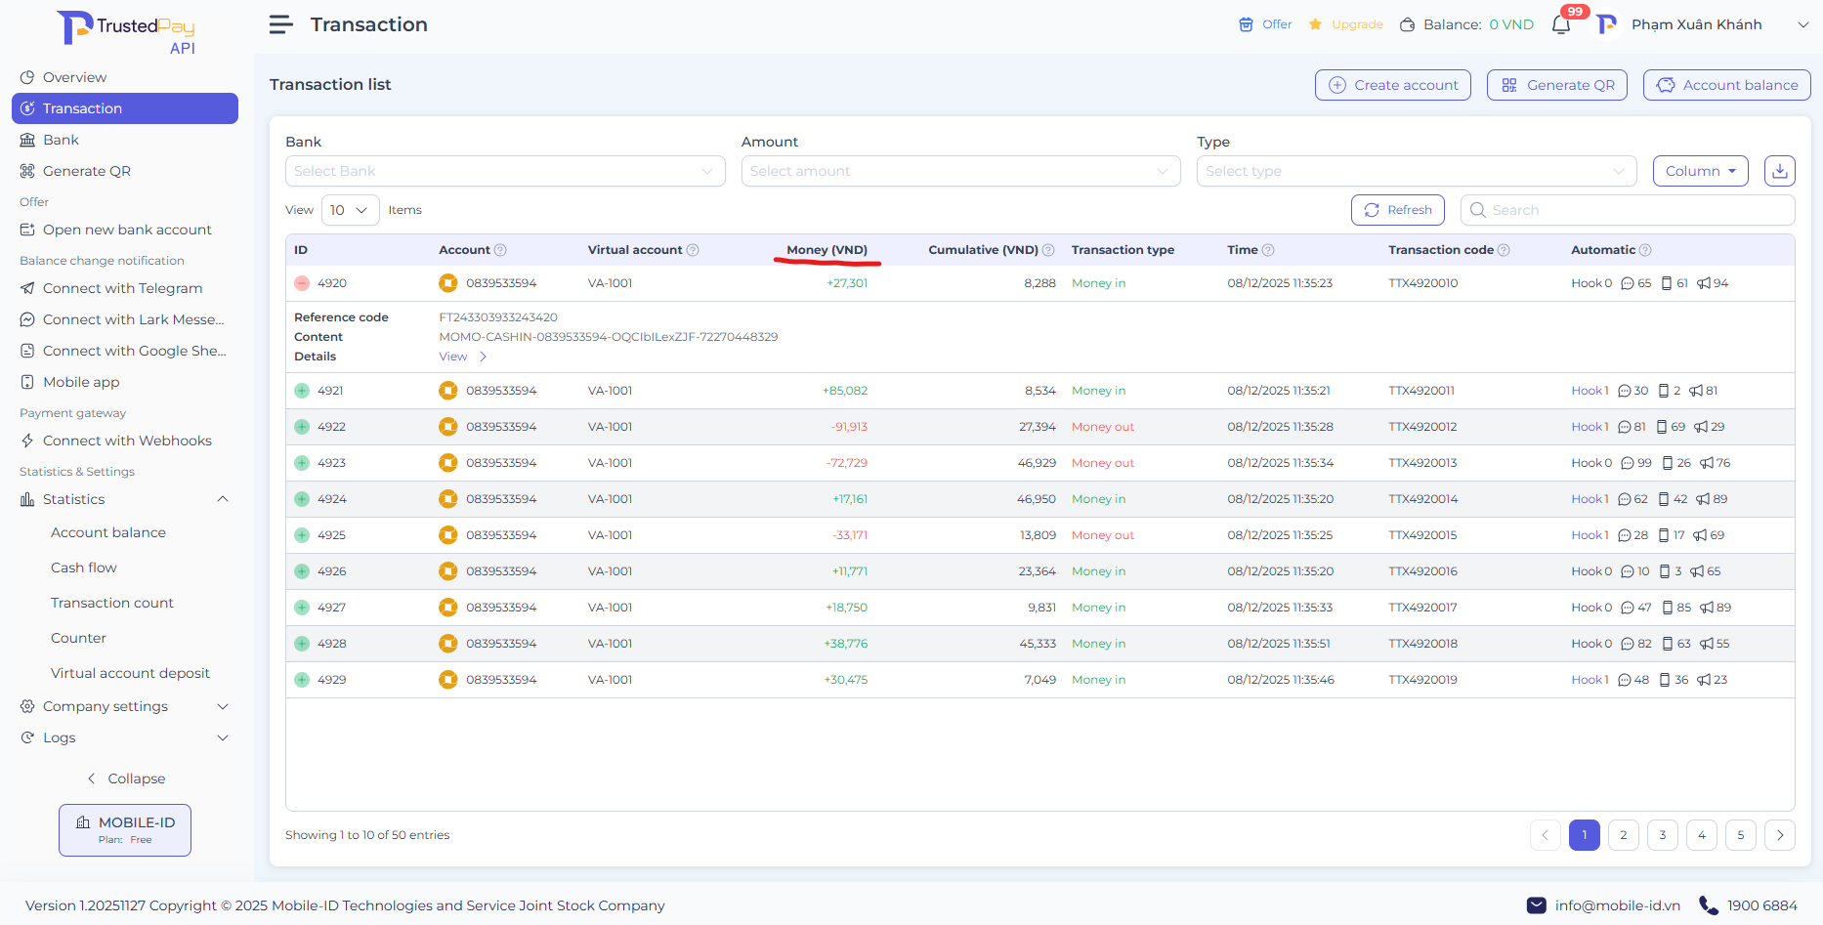Viewport: 1823px width, 925px height.
Task: Expand transaction row 4921 details
Action: [302, 391]
